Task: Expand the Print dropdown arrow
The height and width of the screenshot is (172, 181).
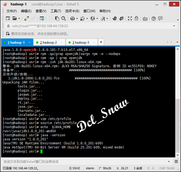Action: click(x=77, y=18)
